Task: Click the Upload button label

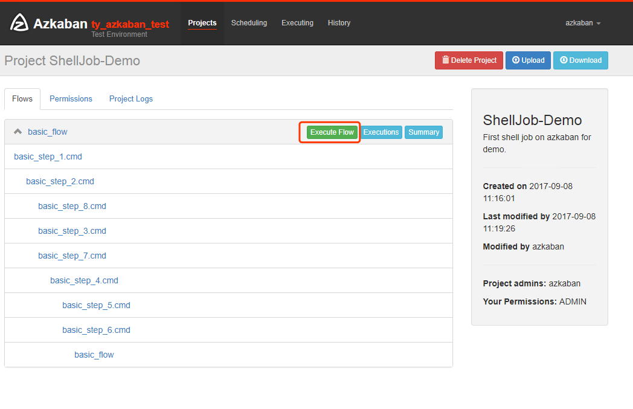Action: (533, 60)
